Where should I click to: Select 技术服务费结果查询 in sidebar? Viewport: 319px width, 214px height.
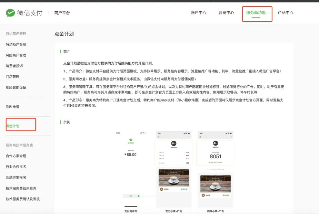click(x=21, y=188)
